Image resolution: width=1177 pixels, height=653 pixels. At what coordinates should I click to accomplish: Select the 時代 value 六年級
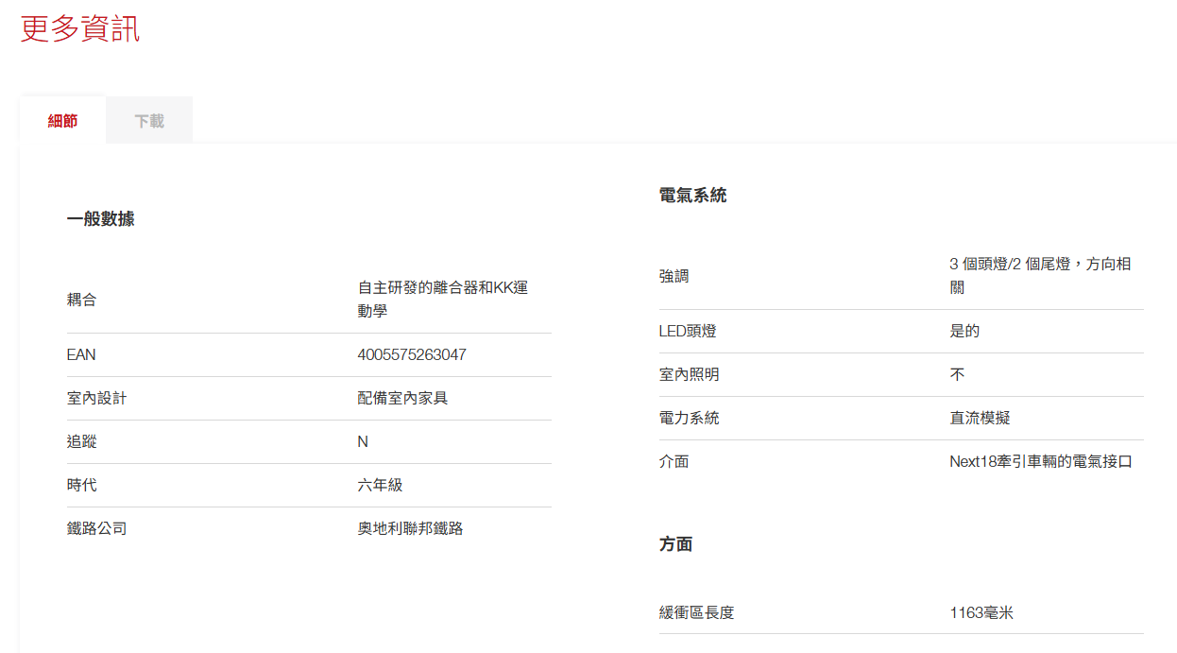(x=379, y=485)
